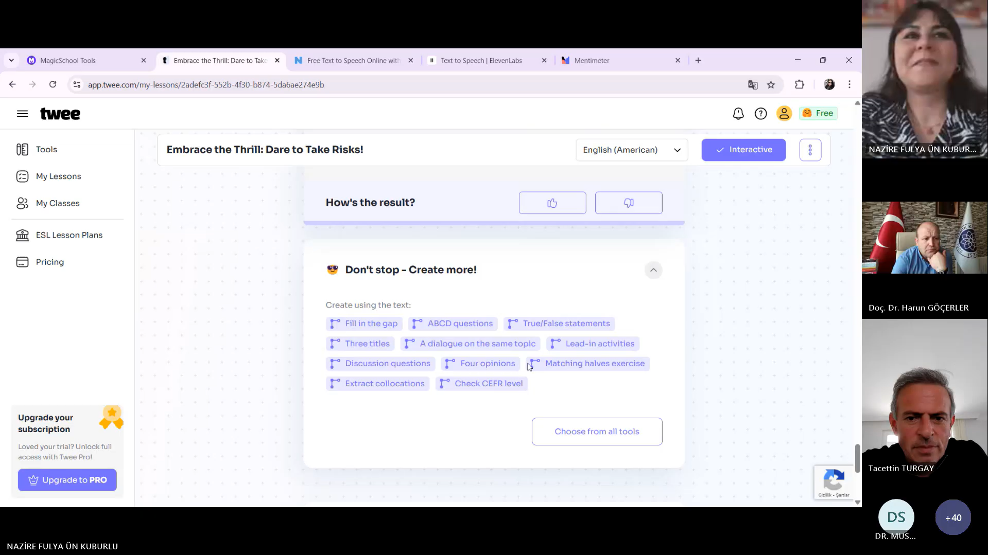Click the Google Translate icon in address bar
988x555 pixels.
click(752, 85)
